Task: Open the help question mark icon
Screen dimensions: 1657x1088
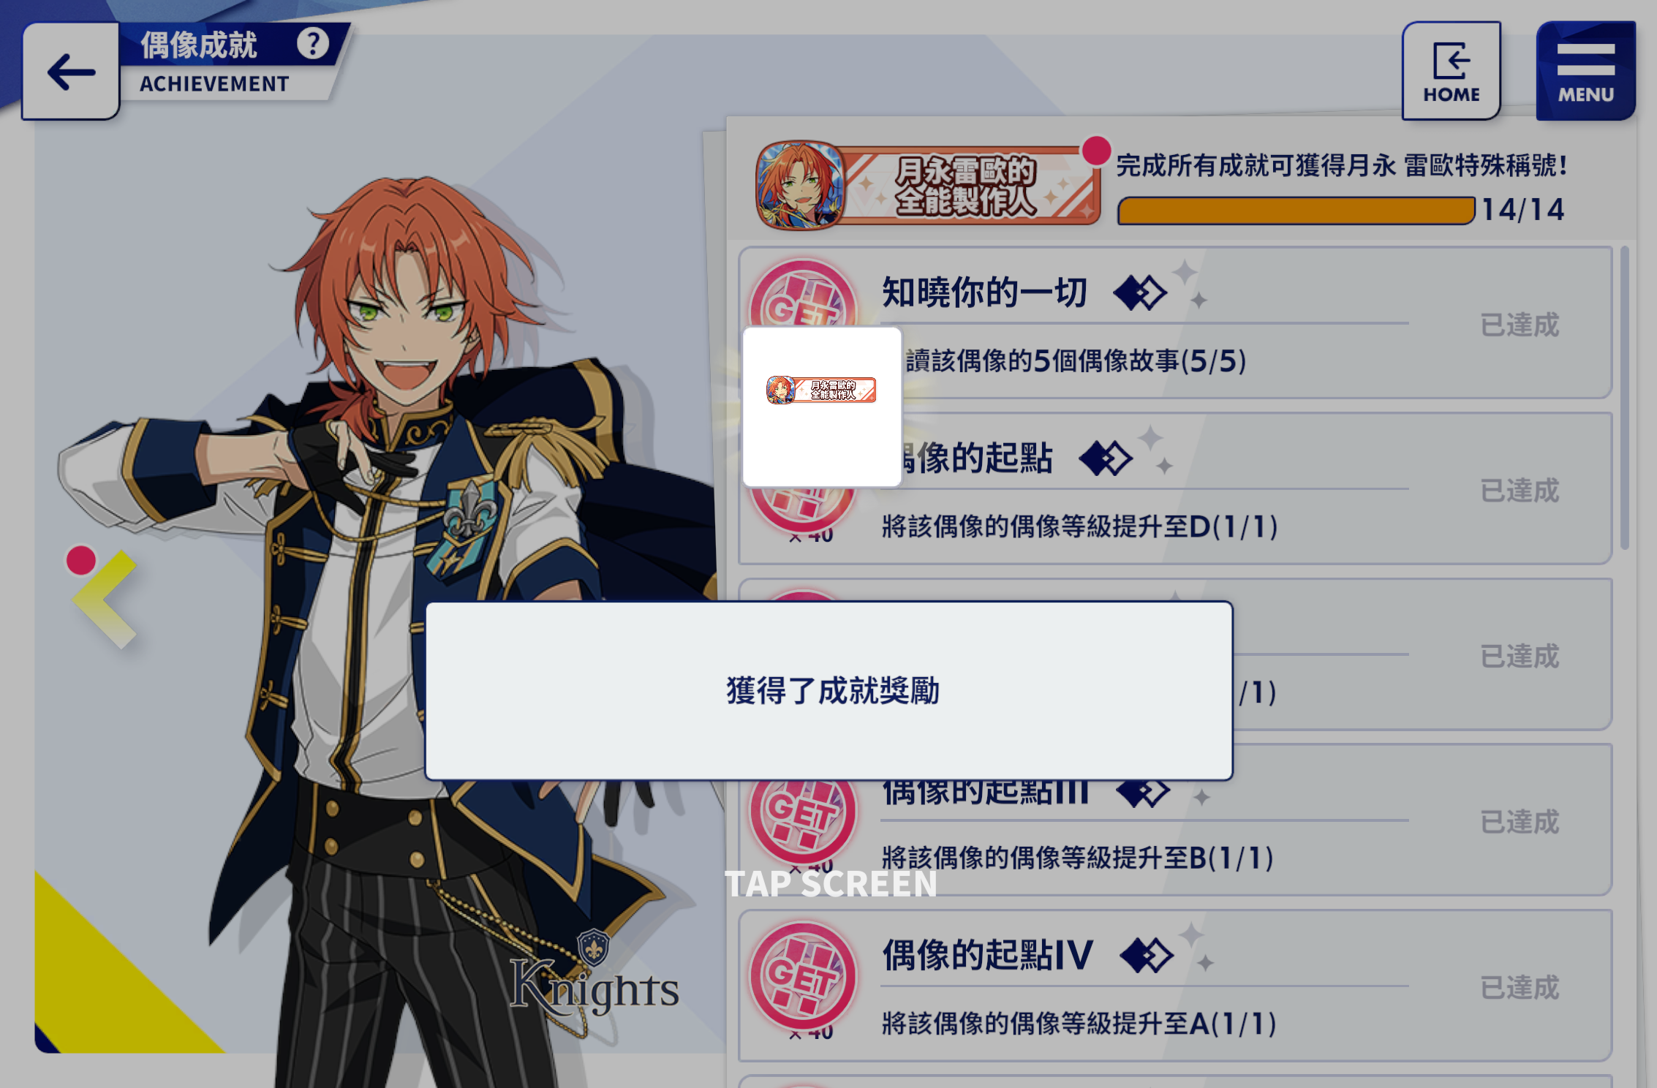Action: pos(313,44)
